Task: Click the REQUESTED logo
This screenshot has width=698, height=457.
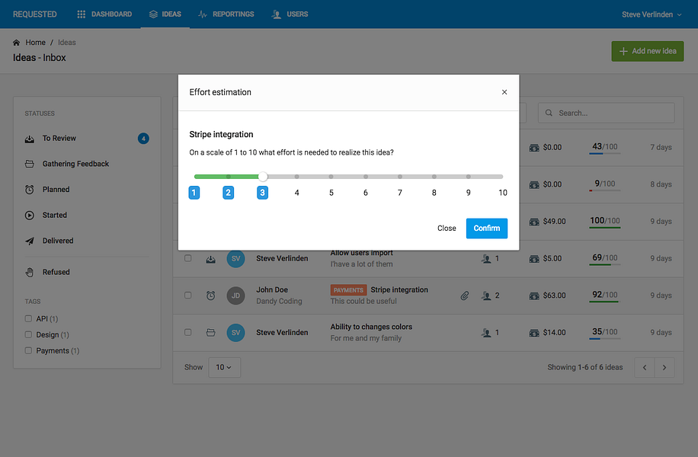Action: [35, 14]
